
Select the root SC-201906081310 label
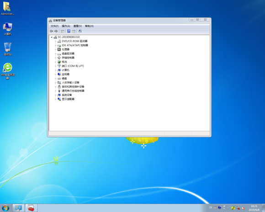(x=69, y=37)
